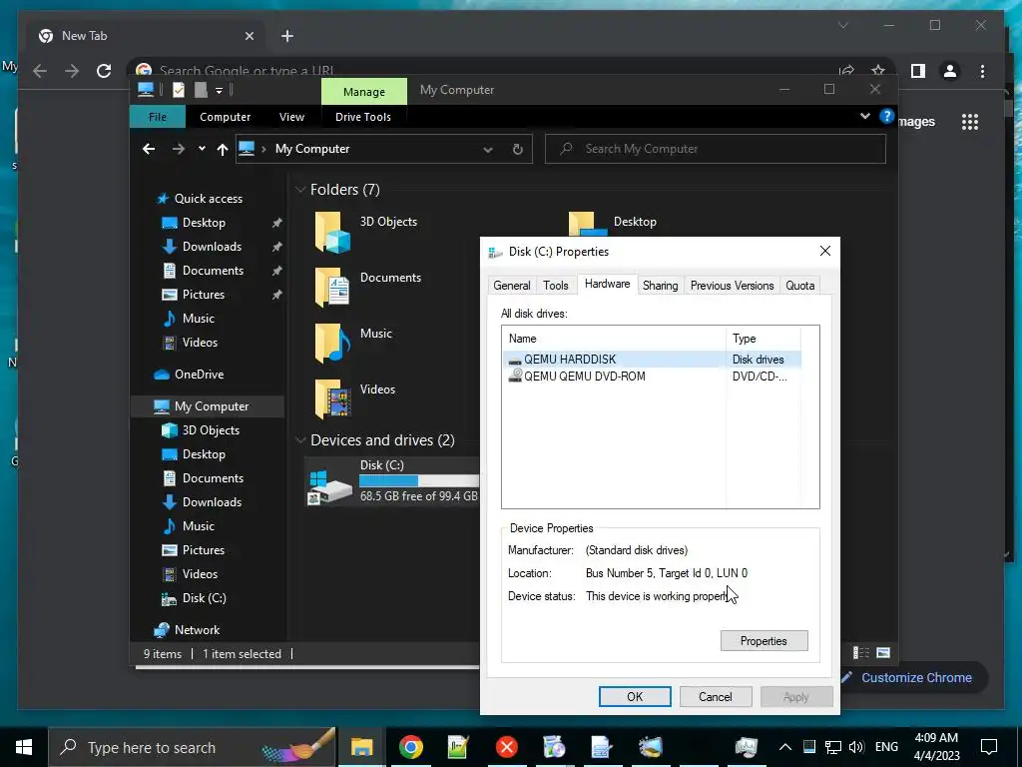Viewport: 1022px width, 767px height.
Task: Select Network in navigation pane
Action: [197, 630]
